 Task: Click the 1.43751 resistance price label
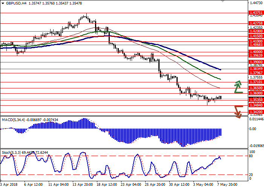(x=255, y=12)
